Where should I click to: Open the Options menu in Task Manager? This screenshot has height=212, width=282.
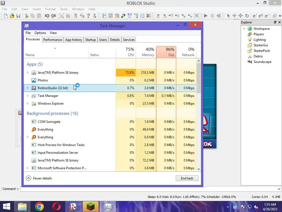click(40, 33)
